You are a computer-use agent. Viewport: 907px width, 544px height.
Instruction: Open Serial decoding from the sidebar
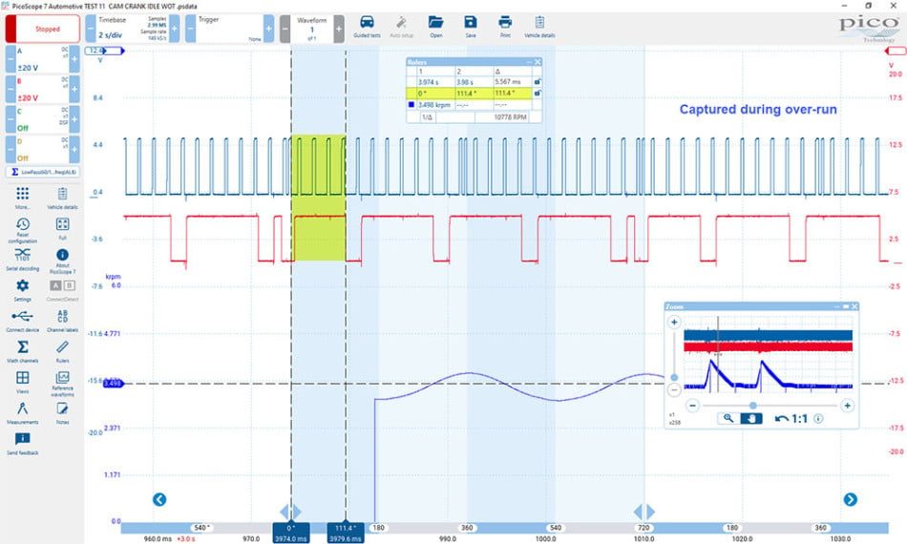click(x=23, y=259)
